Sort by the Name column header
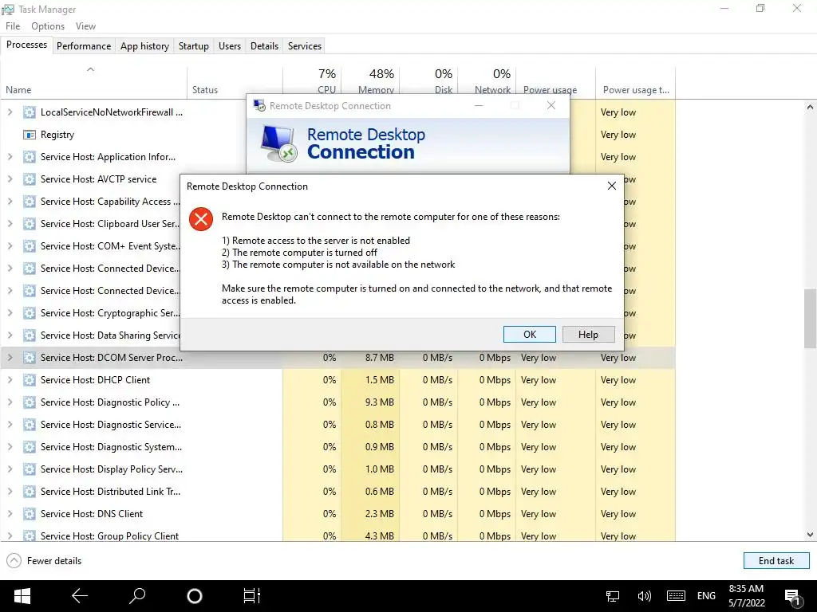This screenshot has height=612, width=817. click(x=94, y=83)
